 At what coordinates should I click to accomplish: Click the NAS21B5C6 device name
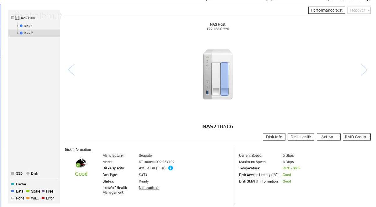click(x=218, y=127)
